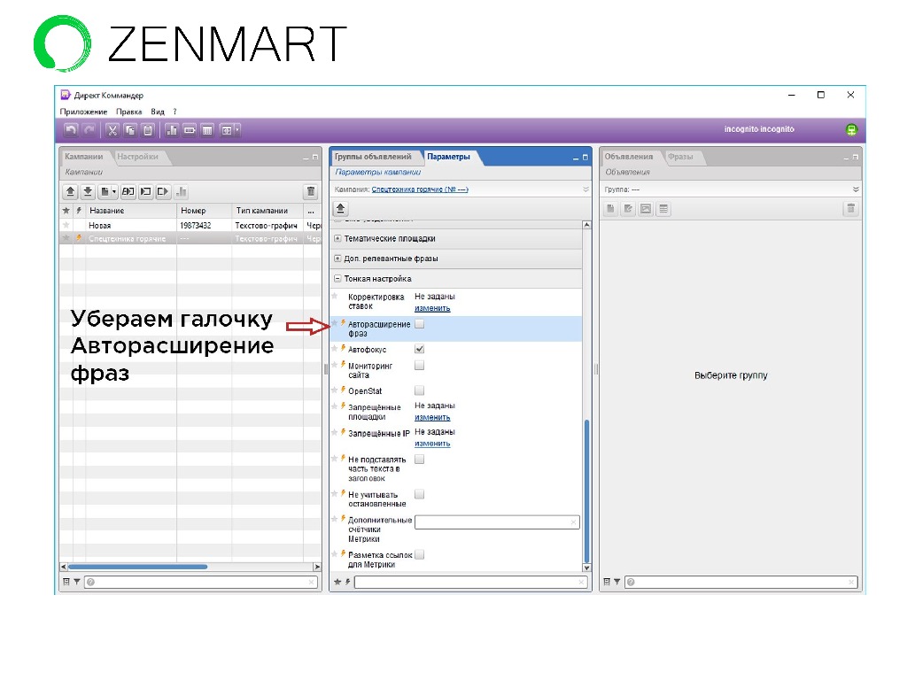Switch to the Фразы tab
The width and height of the screenshot is (907, 680).
click(x=680, y=156)
